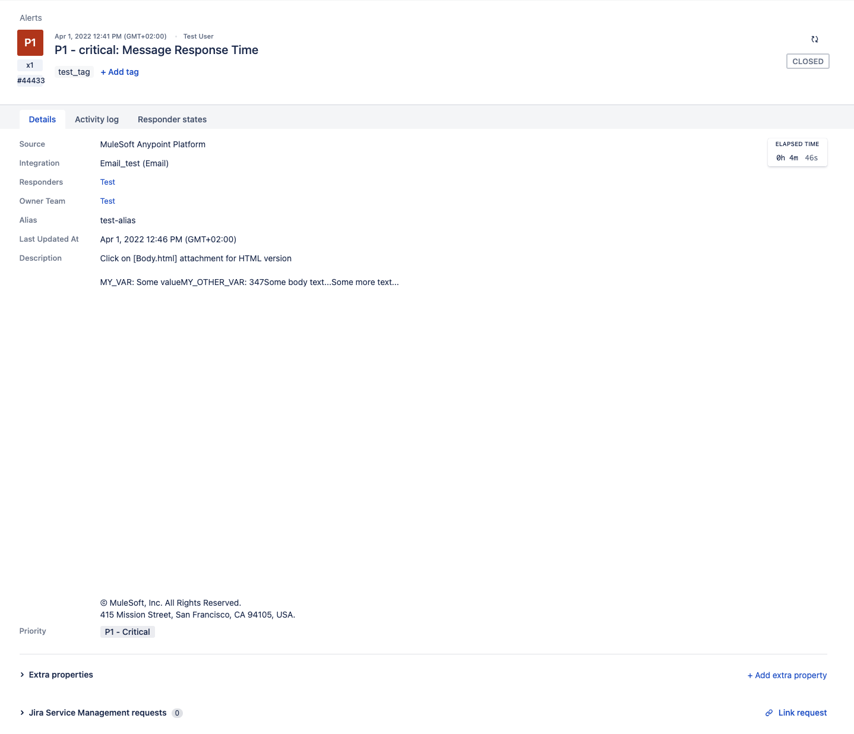This screenshot has height=734, width=854.
Task: Click the Test User name in header
Action: (198, 36)
